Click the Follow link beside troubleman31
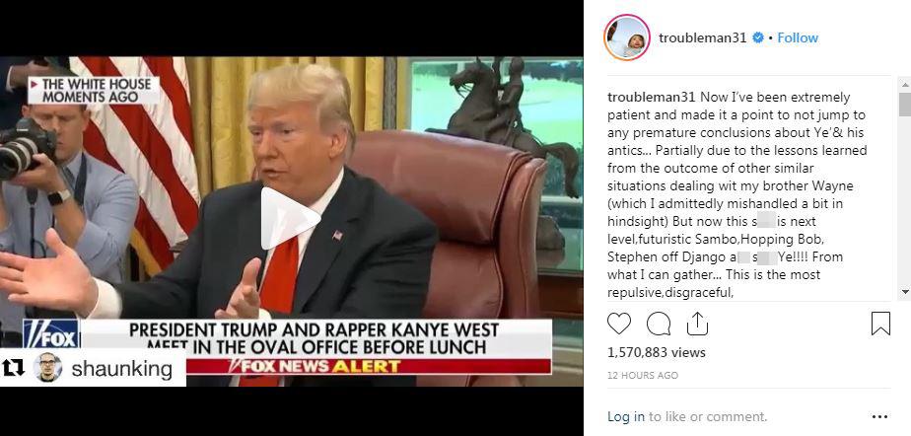The height and width of the screenshot is (436, 911). (x=798, y=37)
